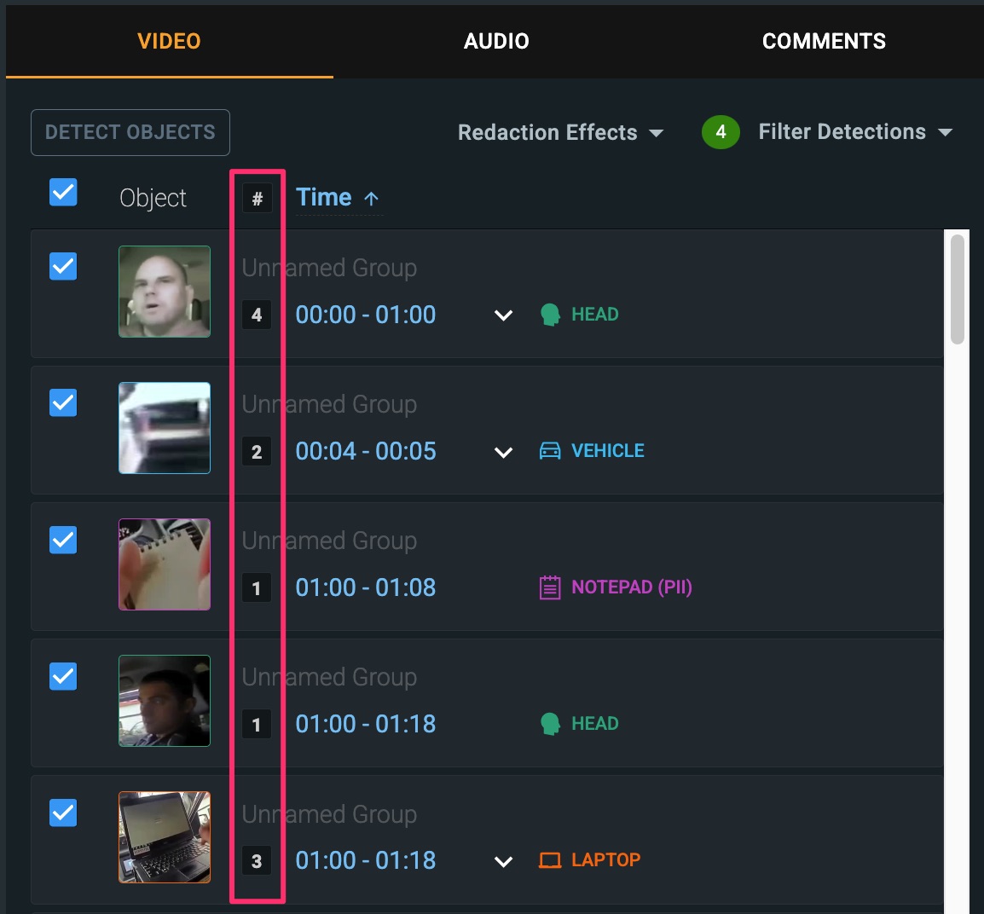Expand the 00:04 - 00:05 vehicle group
984x914 pixels.
click(503, 452)
